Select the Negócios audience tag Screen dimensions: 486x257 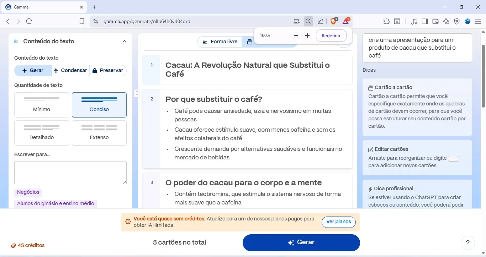coord(28,192)
